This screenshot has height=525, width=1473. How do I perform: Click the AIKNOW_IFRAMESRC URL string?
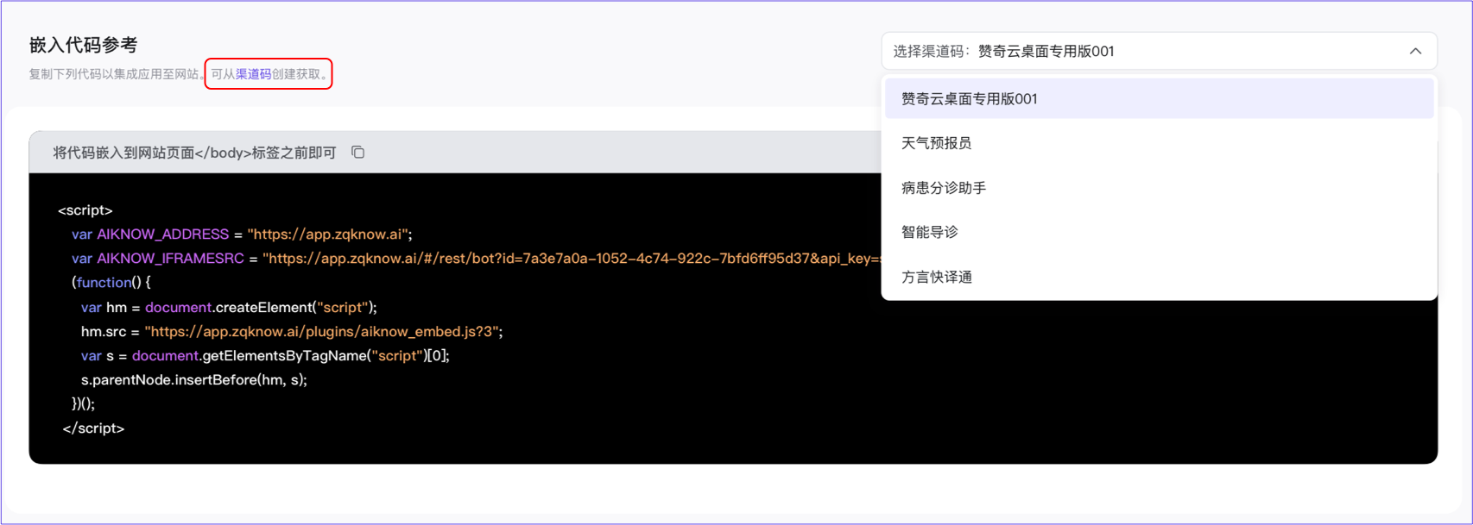click(570, 259)
